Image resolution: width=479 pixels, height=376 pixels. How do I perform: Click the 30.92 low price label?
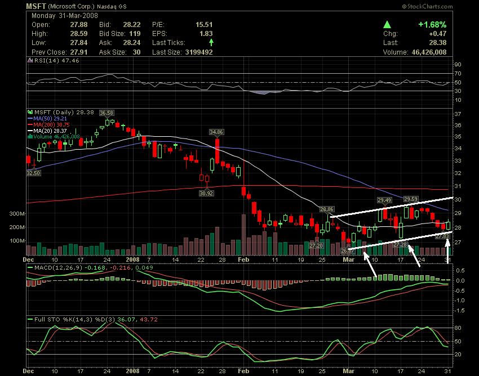click(x=206, y=193)
